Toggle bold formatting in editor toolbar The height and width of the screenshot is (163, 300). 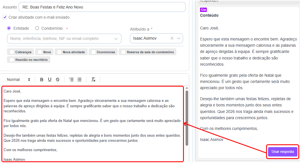coord(42,80)
